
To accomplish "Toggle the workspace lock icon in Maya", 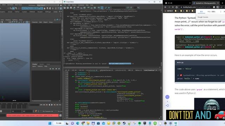I will point(61,5).
